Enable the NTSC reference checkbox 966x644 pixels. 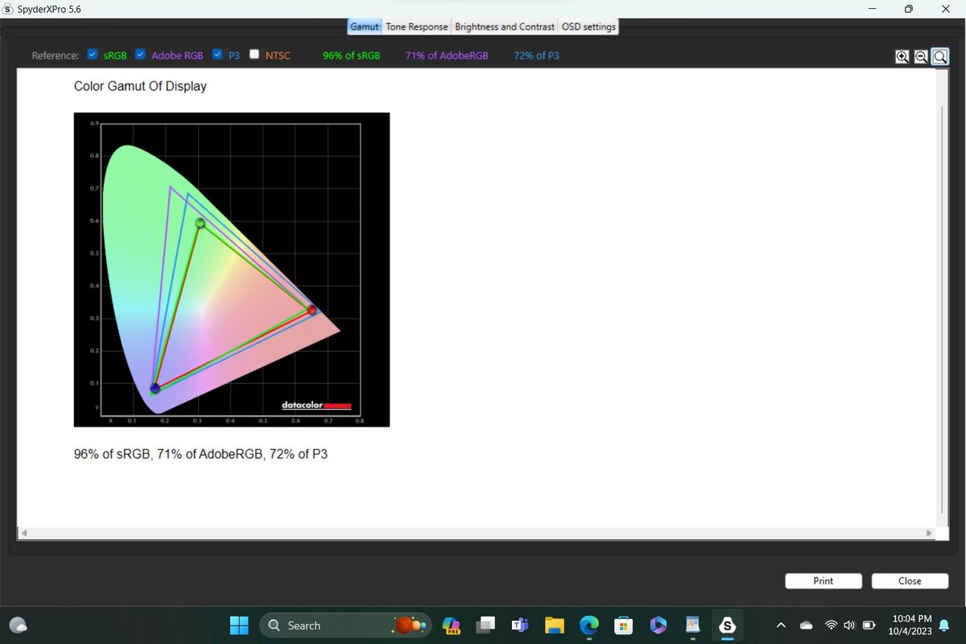[x=254, y=55]
